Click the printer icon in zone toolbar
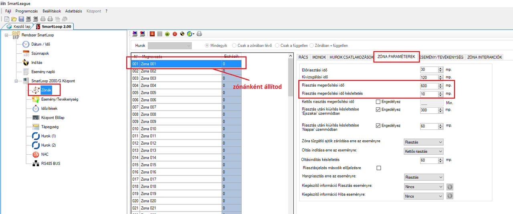This screenshot has height=214, width=513. click(x=199, y=34)
